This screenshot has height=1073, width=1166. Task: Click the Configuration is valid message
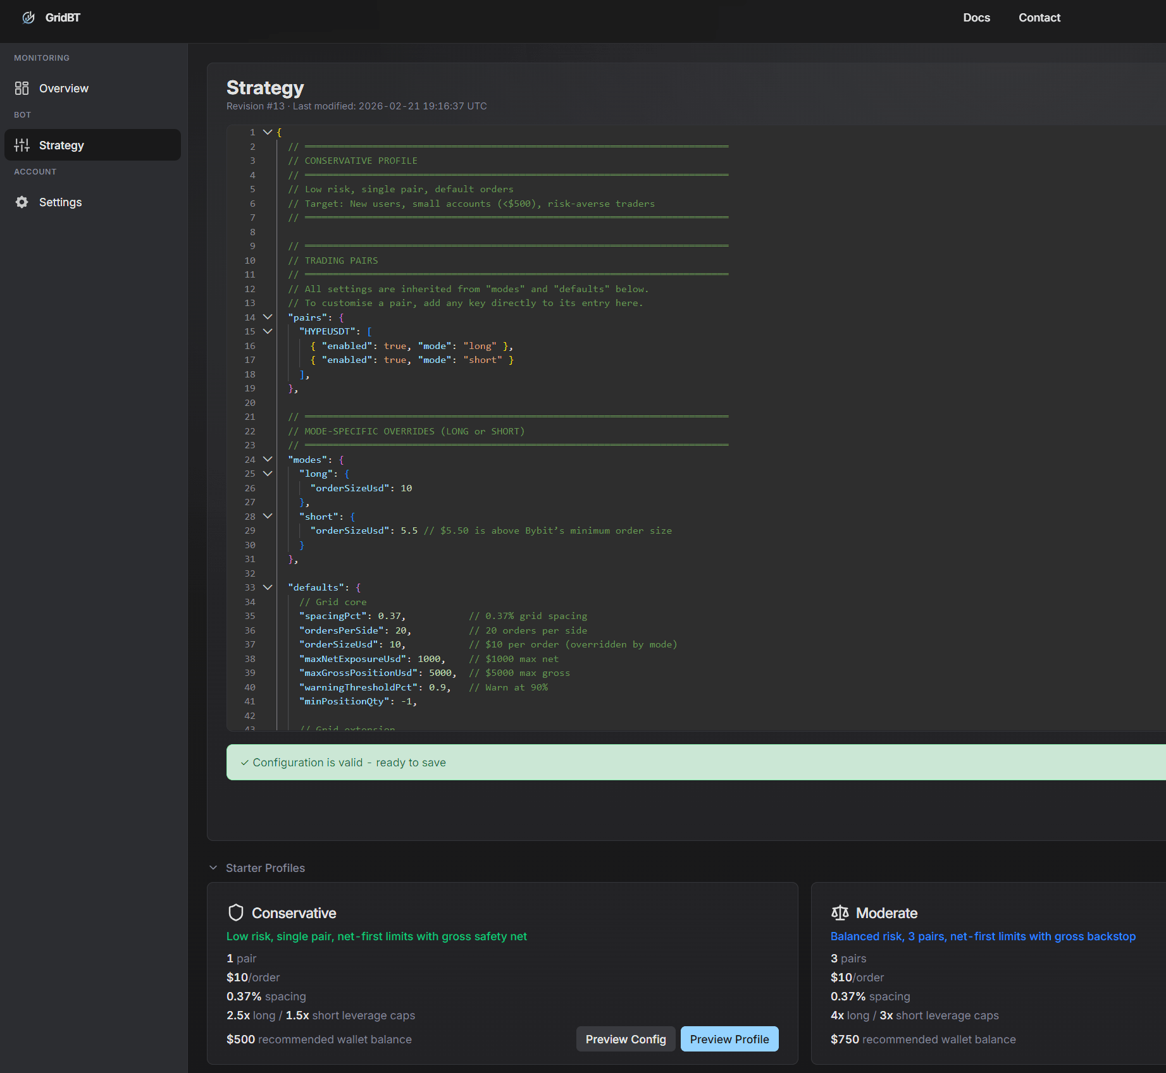pyautogui.click(x=349, y=763)
